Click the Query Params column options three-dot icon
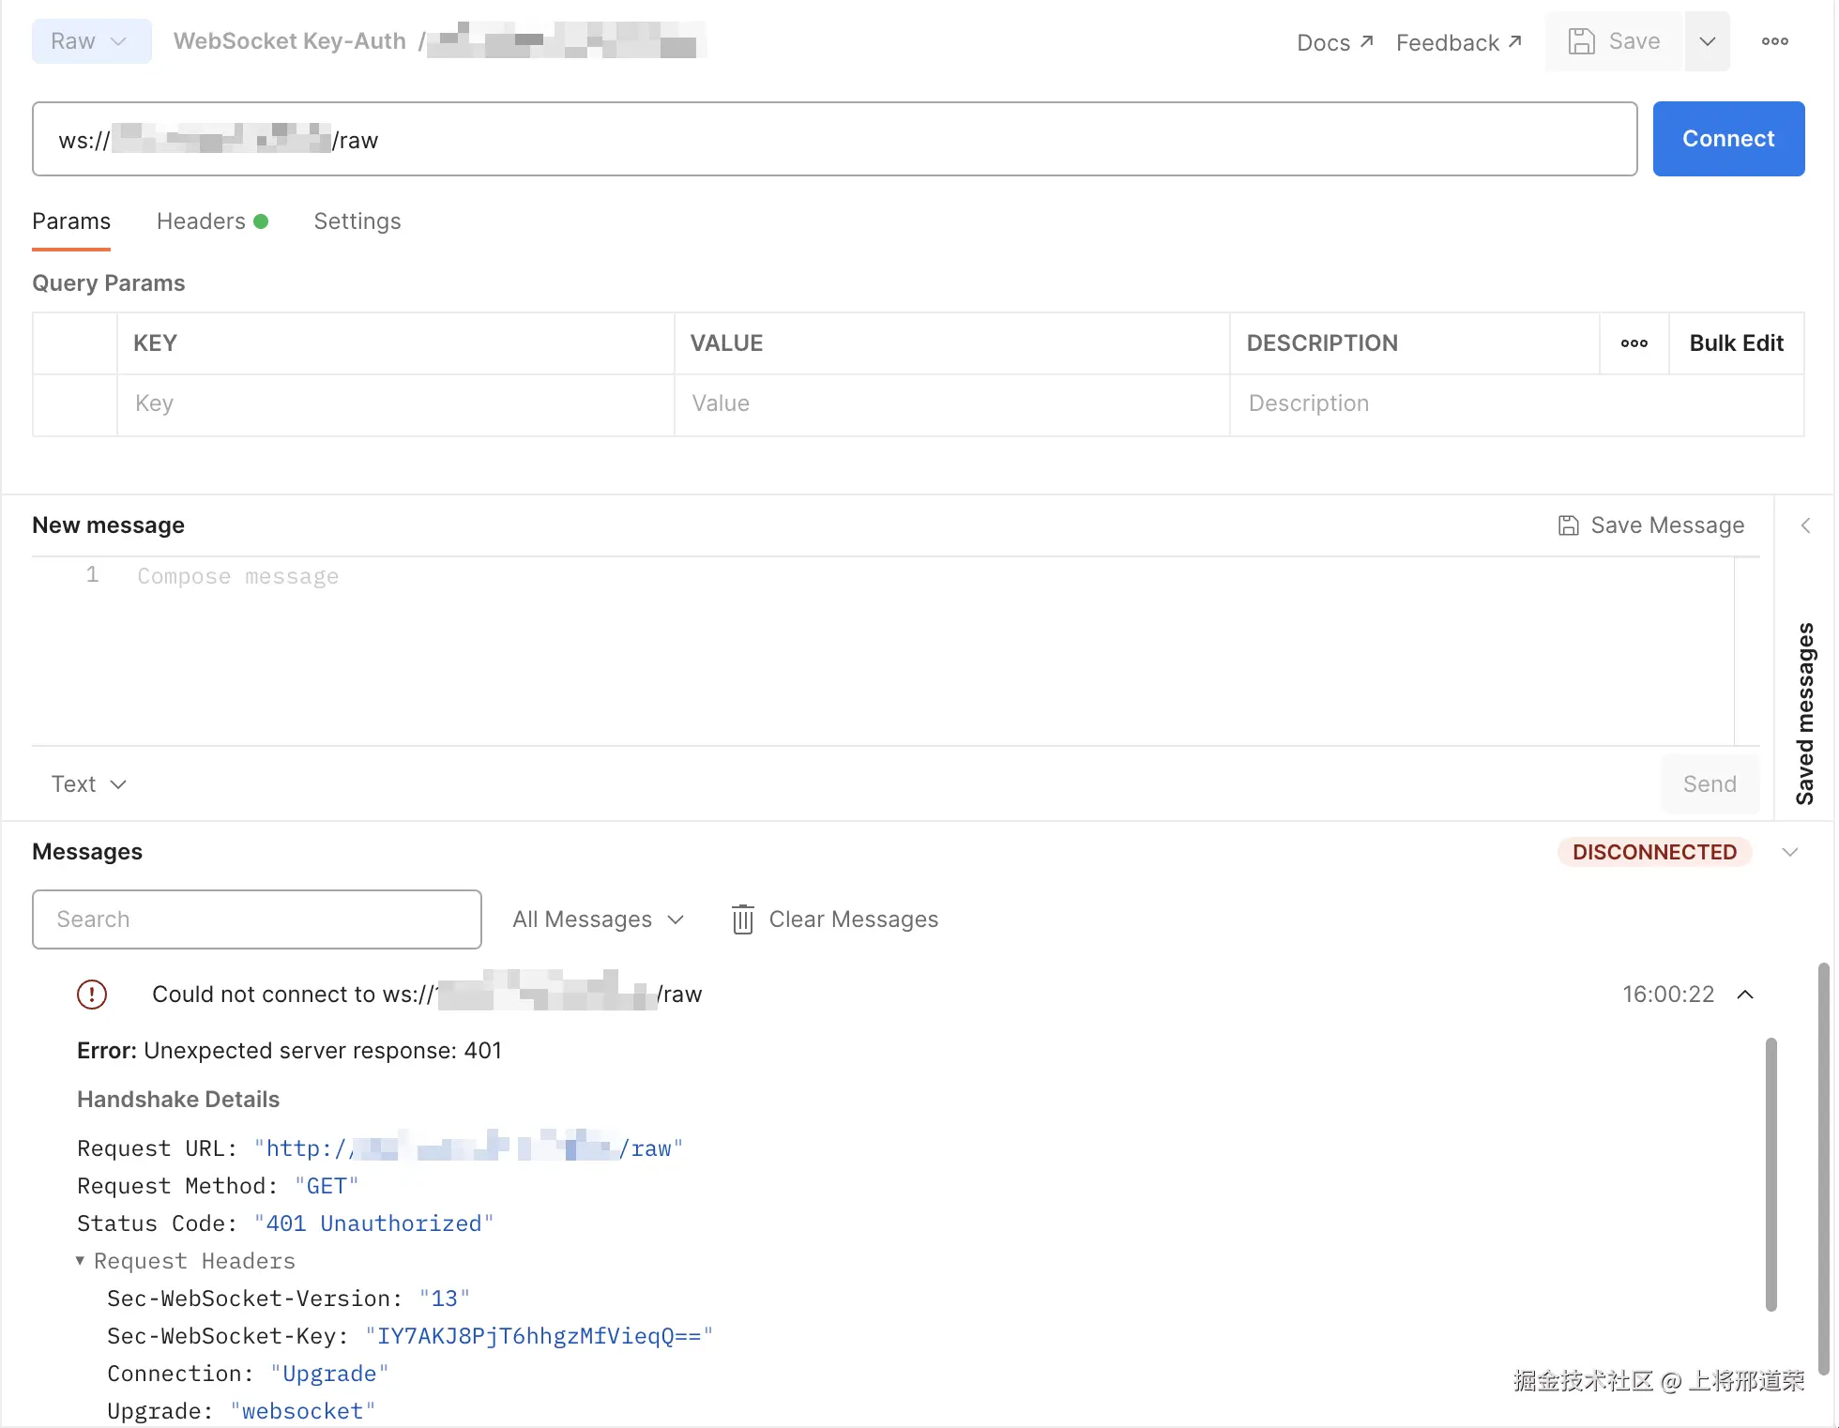Viewport: 1839px width, 1428px height. click(x=1634, y=343)
